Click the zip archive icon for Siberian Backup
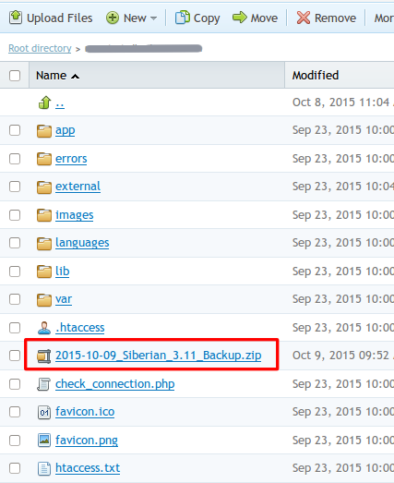Screen dimensions: 394x483 click(44, 356)
